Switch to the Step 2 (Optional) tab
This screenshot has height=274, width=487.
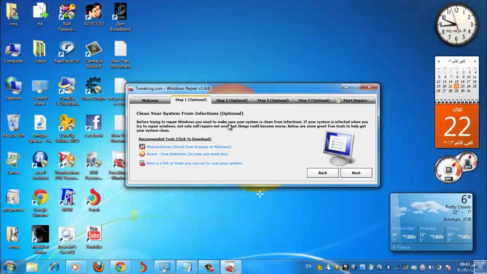click(232, 100)
